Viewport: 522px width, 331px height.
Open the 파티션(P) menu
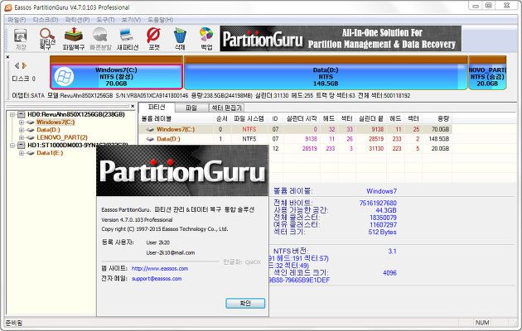pos(77,20)
